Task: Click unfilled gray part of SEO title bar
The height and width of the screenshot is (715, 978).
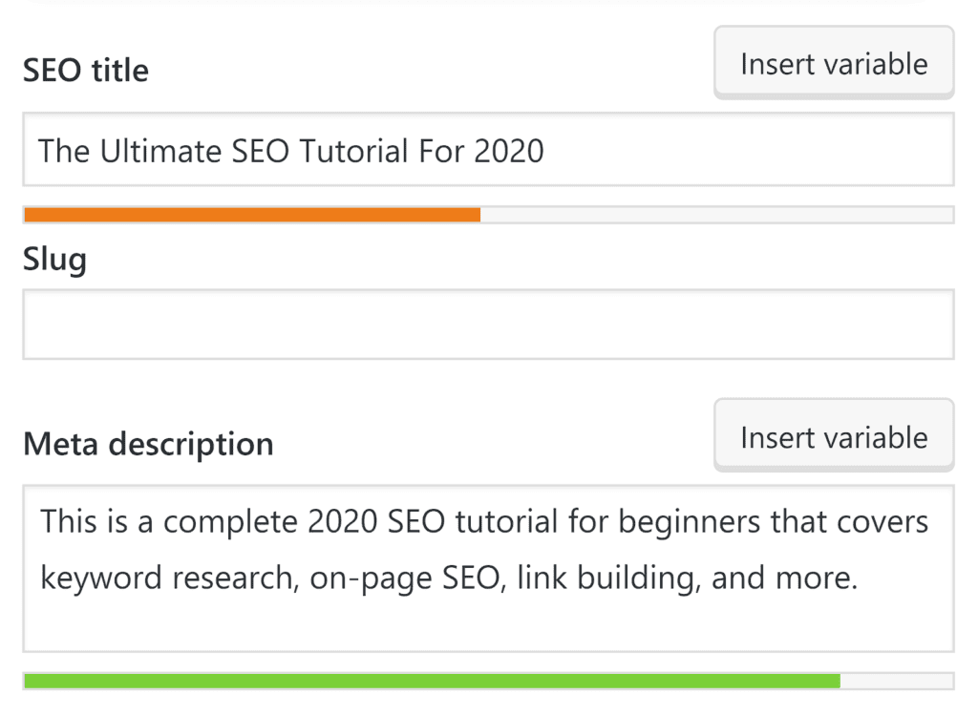Action: pos(716,215)
